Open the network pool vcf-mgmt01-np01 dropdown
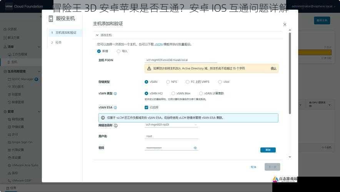This screenshot has width=340, height=192. (171, 125)
